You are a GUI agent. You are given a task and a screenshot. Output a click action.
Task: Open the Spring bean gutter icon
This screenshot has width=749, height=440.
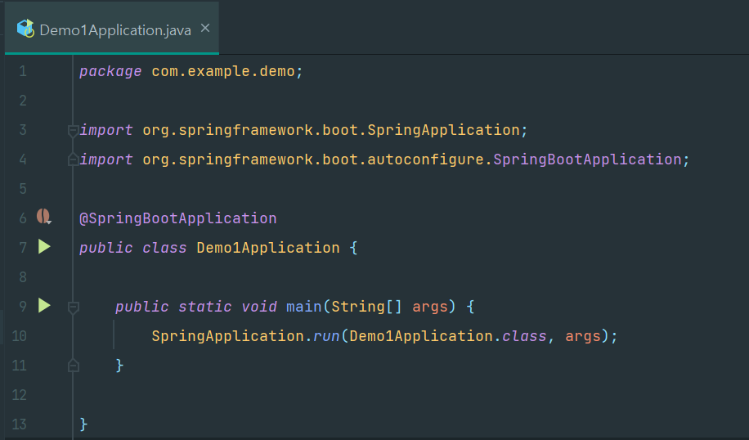[x=44, y=217]
